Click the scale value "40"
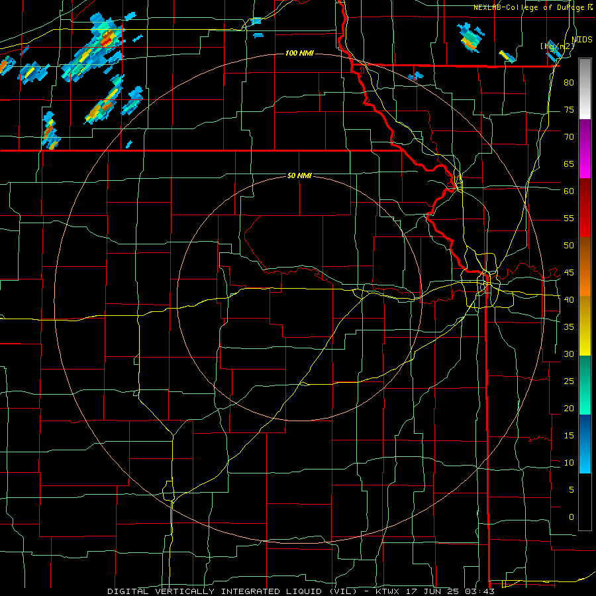 [569, 299]
